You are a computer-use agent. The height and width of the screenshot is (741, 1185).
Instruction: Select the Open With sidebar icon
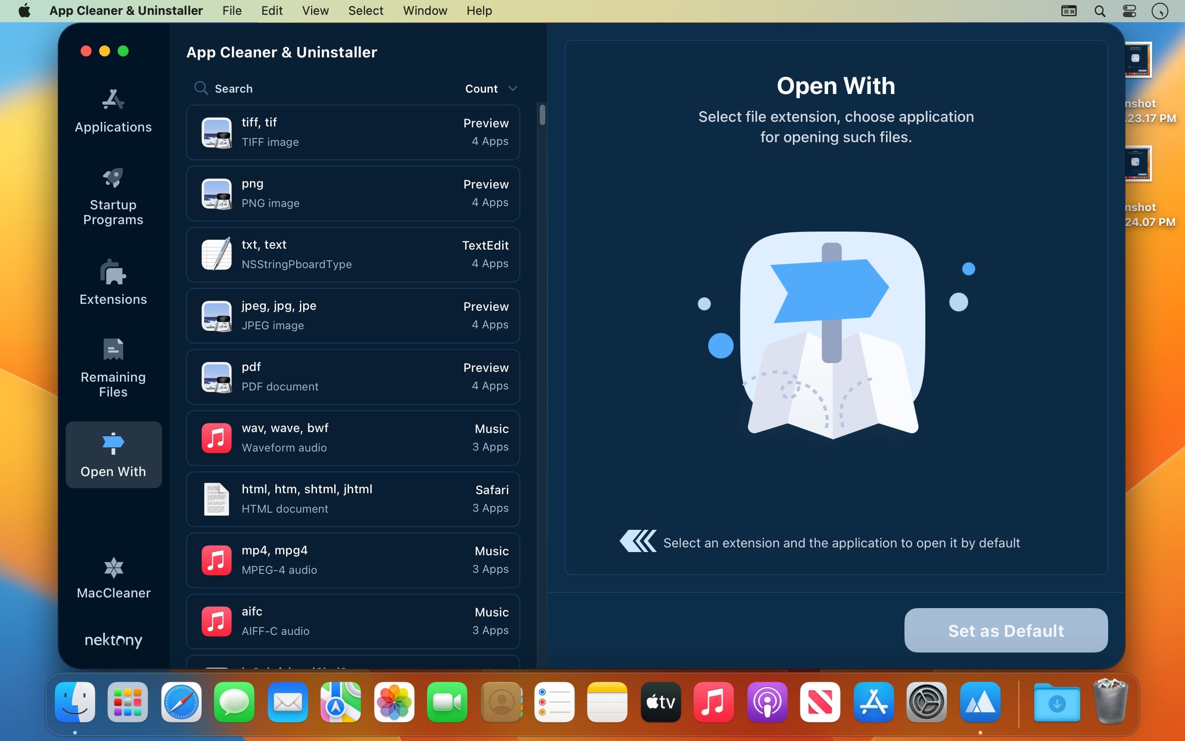pos(112,444)
